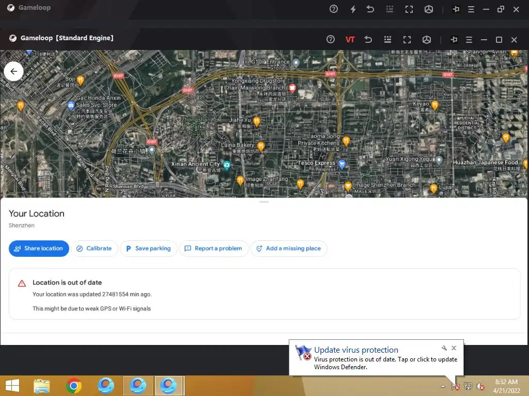The width and height of the screenshot is (529, 396).
Task: Click Add a missing place button
Action: click(288, 249)
